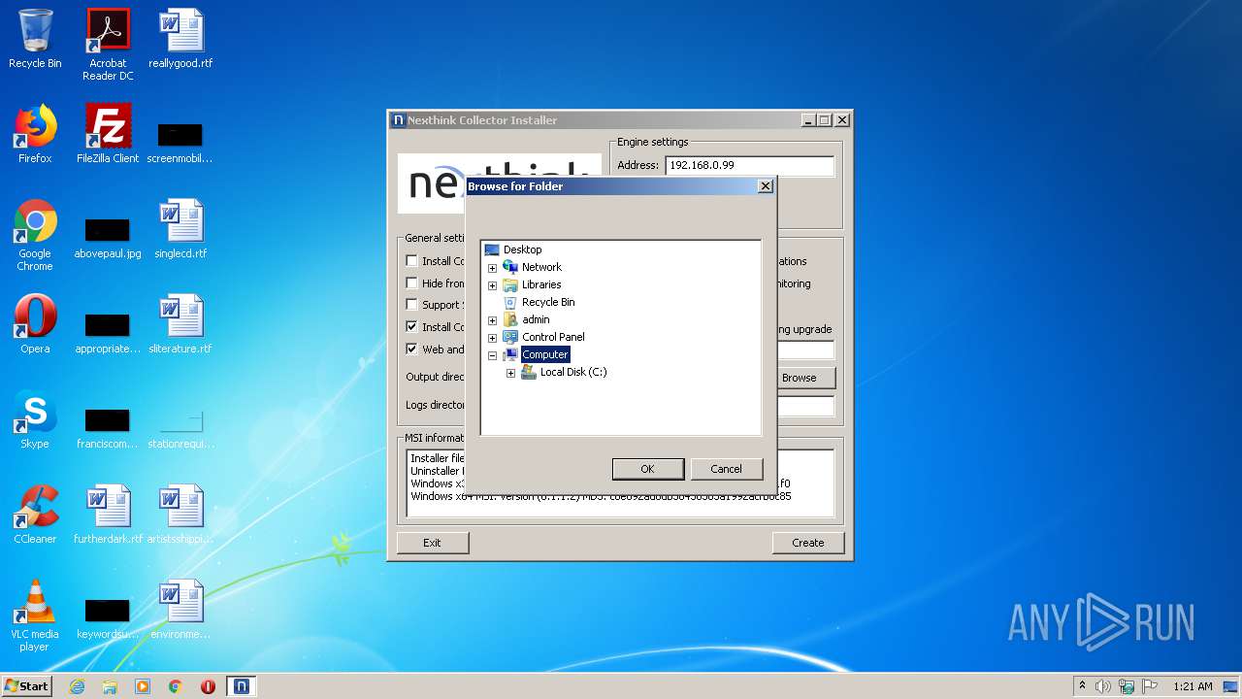Open Acrobat Reader DC desktop shortcut

108,45
